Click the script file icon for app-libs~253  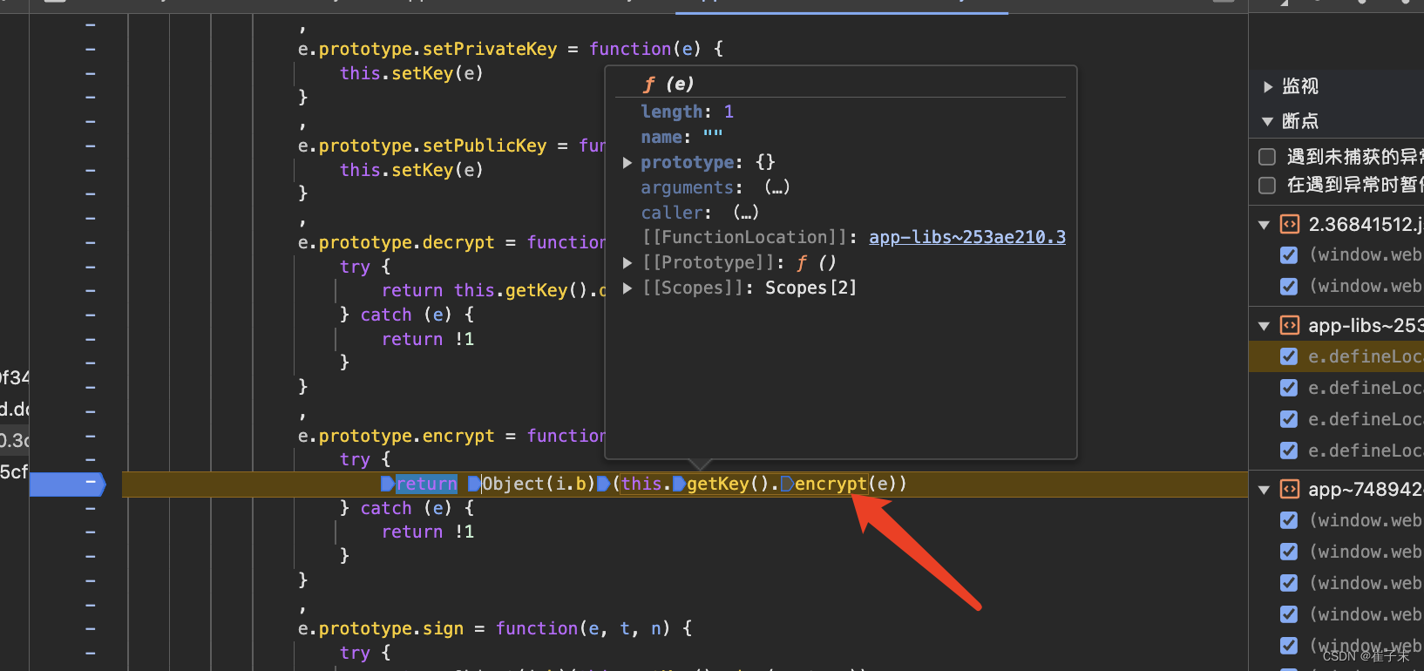coord(1289,325)
